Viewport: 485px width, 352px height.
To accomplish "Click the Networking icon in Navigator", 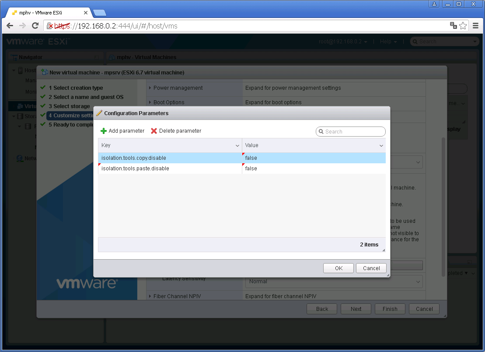I will [x=20, y=158].
